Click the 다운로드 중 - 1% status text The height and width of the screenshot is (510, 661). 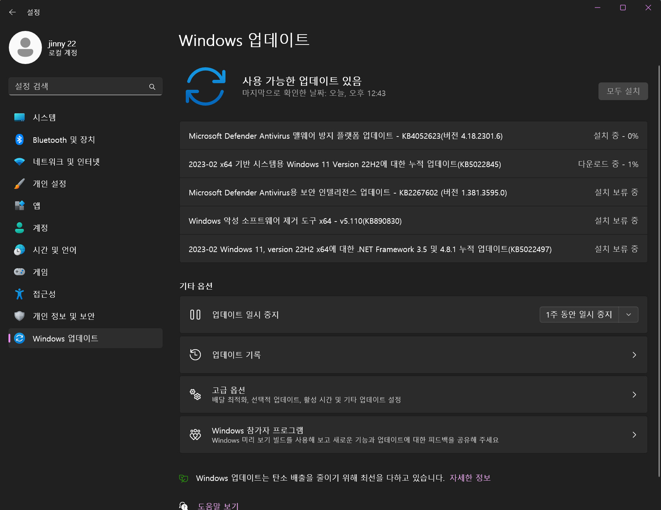[608, 164]
